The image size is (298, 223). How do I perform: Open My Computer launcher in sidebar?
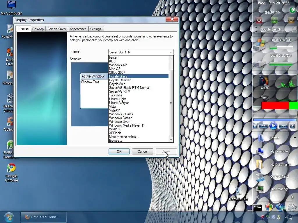[260, 151]
